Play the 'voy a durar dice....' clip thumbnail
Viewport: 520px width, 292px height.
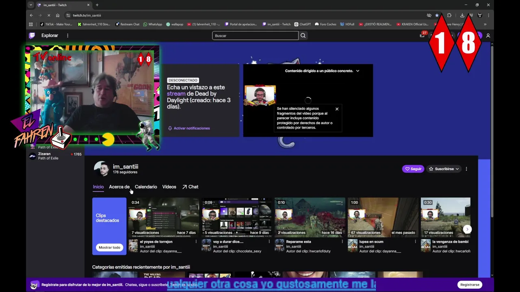237,217
